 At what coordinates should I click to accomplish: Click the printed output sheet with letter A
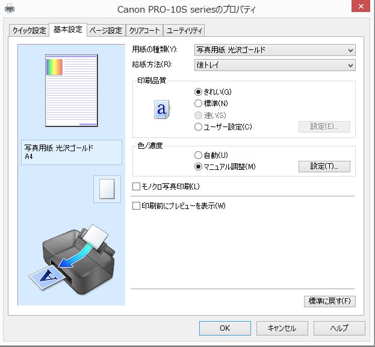tap(47, 277)
